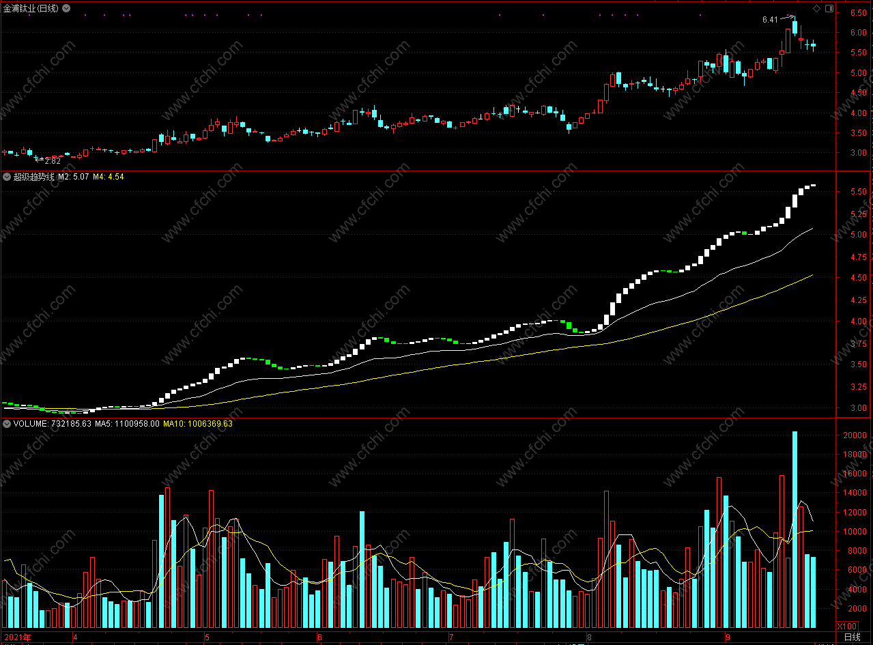Click the X100 volume scale label
This screenshot has height=645, width=873.
pyautogui.click(x=847, y=626)
